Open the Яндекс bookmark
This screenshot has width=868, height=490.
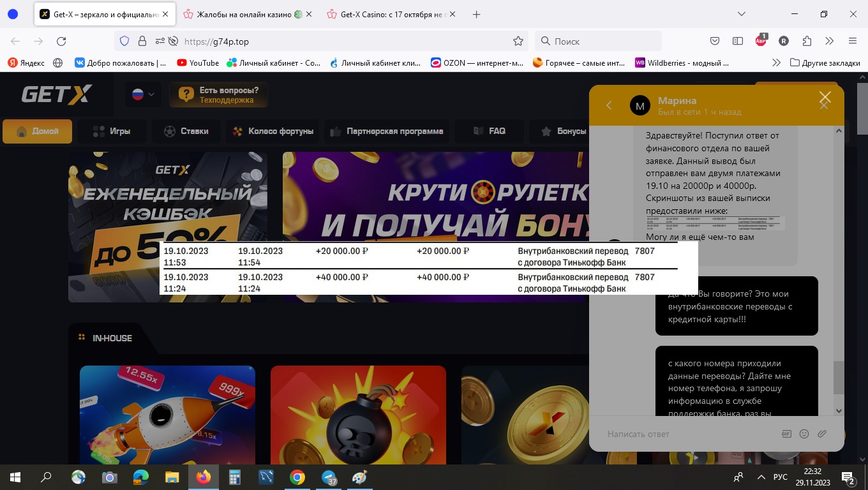(26, 63)
